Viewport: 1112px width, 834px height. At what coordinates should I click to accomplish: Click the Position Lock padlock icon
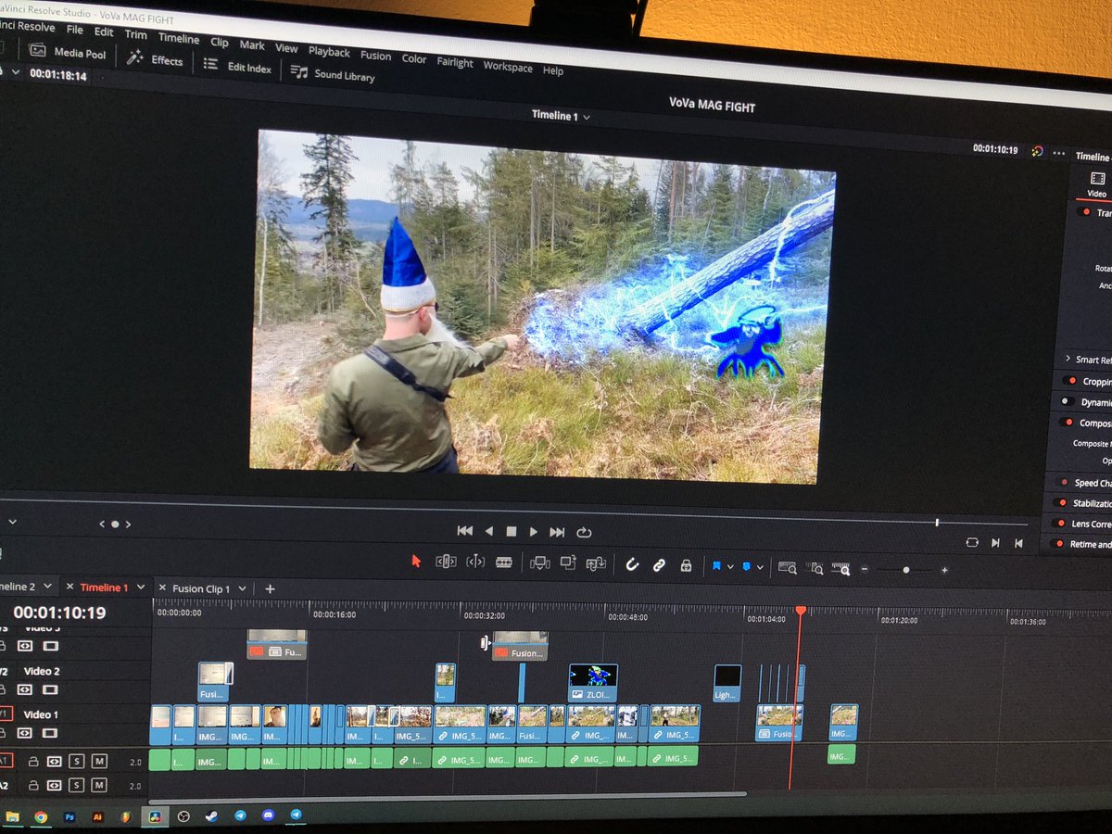686,565
